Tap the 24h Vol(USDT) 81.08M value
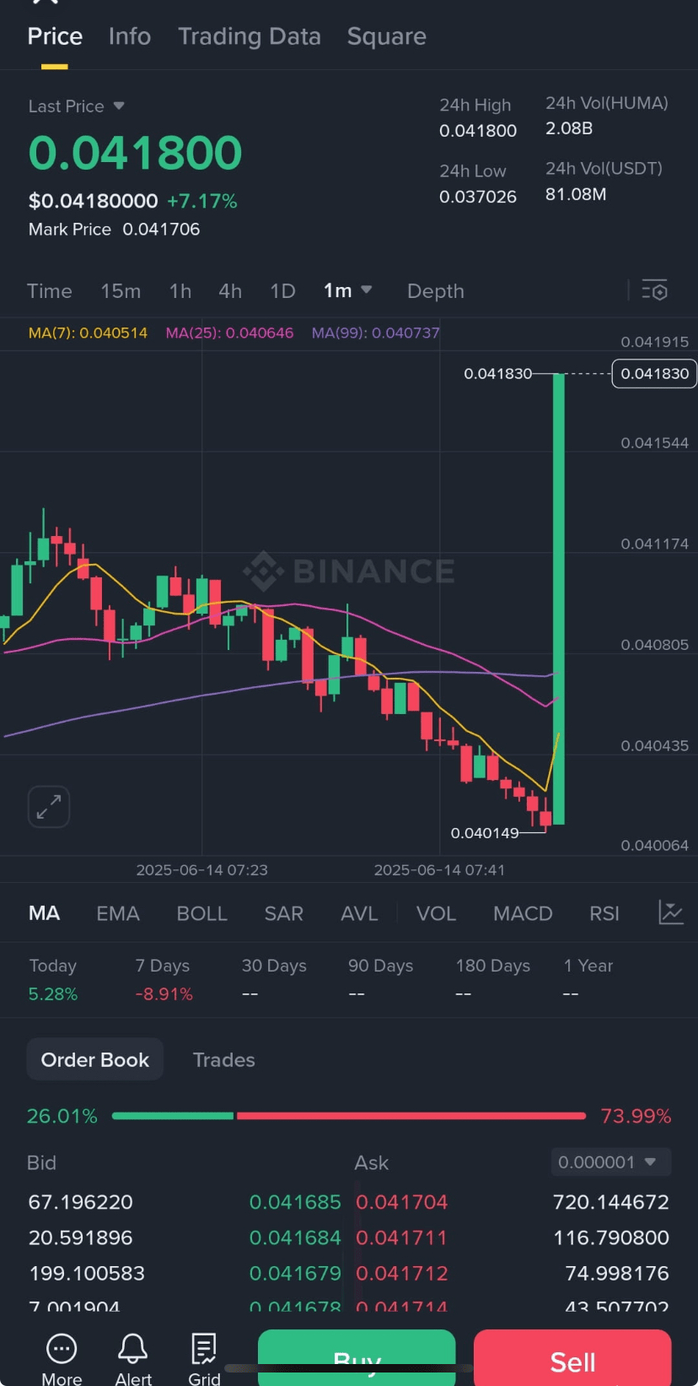Image resolution: width=698 pixels, height=1386 pixels. 576,194
